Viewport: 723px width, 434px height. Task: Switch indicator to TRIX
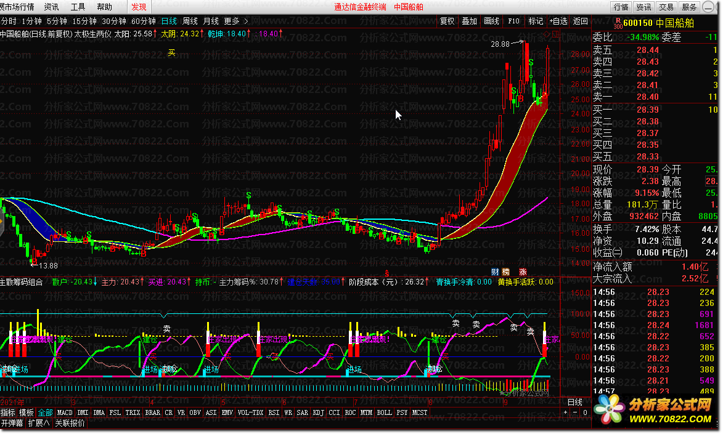(x=133, y=412)
